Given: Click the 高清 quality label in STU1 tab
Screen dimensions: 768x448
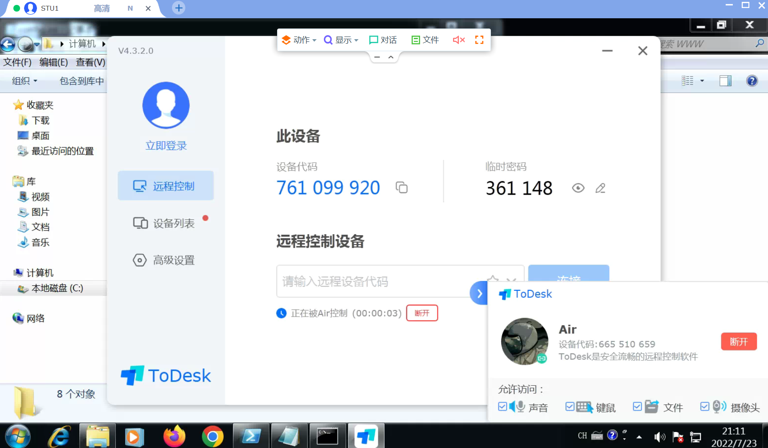Looking at the screenshot, I should click(x=102, y=8).
